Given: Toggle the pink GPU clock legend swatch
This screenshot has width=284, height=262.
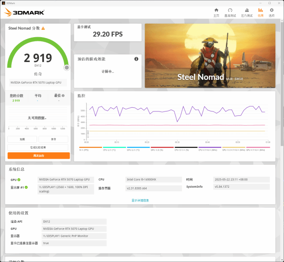Looking at the screenshot, I should pos(258,147).
